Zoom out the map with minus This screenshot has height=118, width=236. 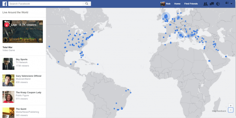click(x=231, y=110)
